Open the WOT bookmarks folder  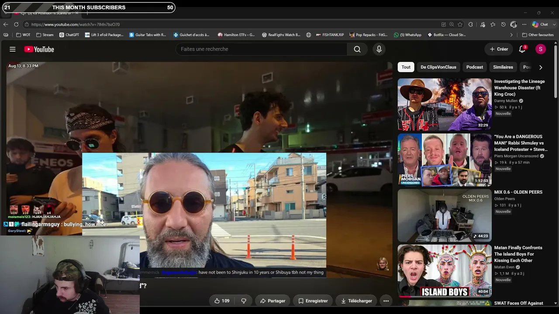click(x=24, y=35)
